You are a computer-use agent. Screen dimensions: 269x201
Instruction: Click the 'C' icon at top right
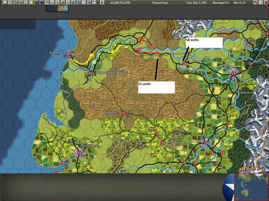(261, 3)
